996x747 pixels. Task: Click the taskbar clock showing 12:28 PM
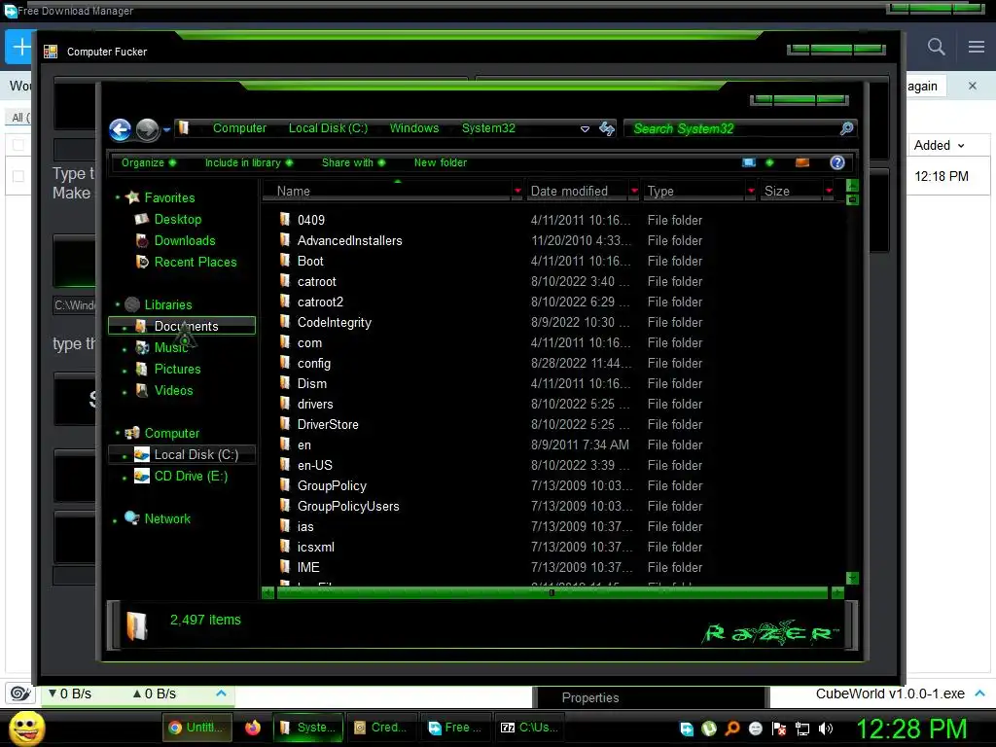click(x=910, y=729)
